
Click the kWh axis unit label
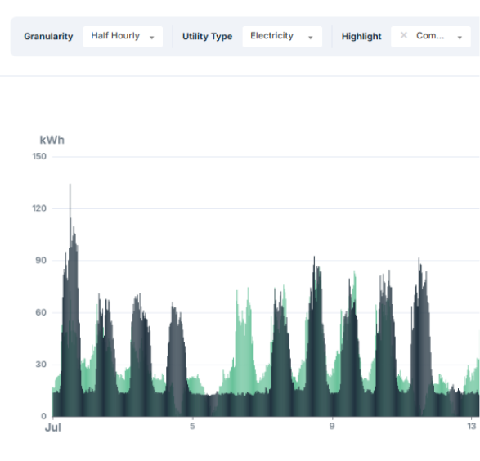(52, 140)
